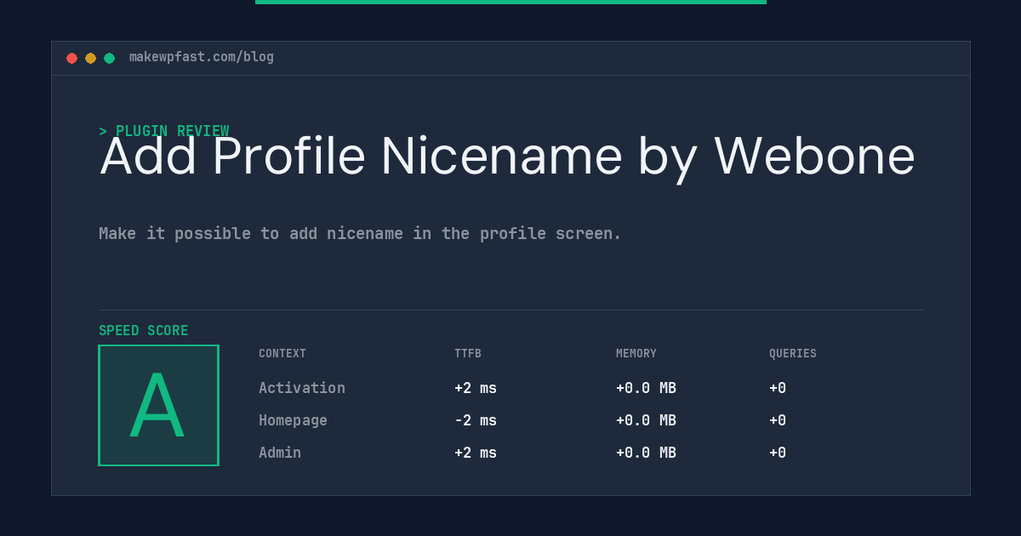The width and height of the screenshot is (1021, 536).
Task: Click the red close dot
Action: 71,58
